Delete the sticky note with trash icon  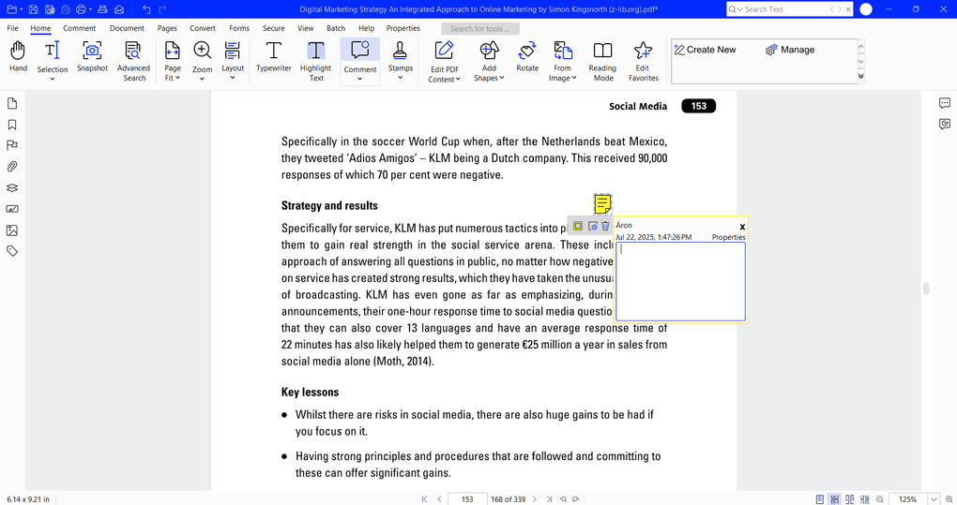[605, 227]
